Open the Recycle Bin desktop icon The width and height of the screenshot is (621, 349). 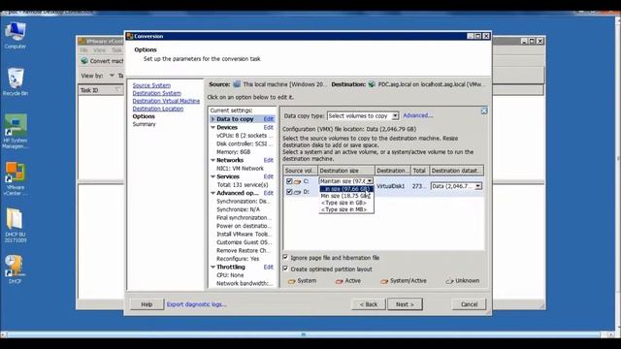click(x=16, y=81)
